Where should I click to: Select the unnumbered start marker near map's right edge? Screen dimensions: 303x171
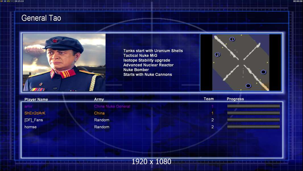coord(263,72)
